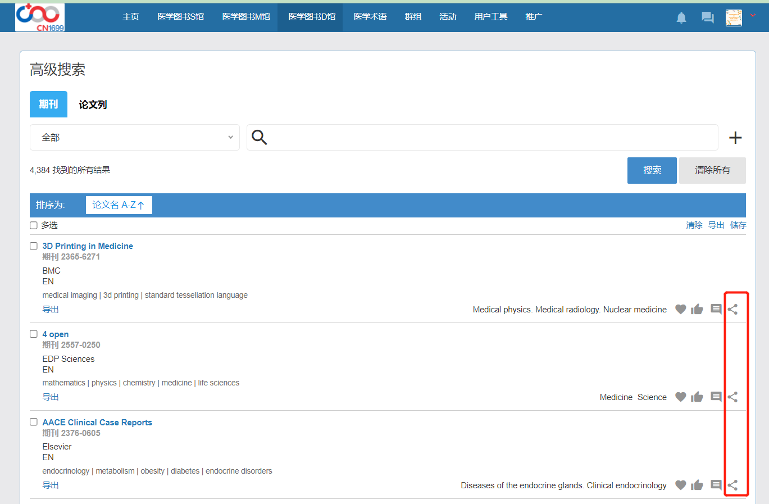Go to 主页 in top navigation

[x=131, y=17]
